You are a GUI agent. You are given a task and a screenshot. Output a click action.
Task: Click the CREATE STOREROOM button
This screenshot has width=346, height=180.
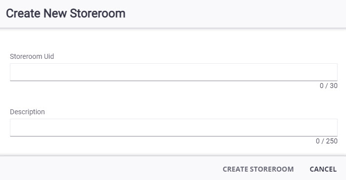coord(258,169)
